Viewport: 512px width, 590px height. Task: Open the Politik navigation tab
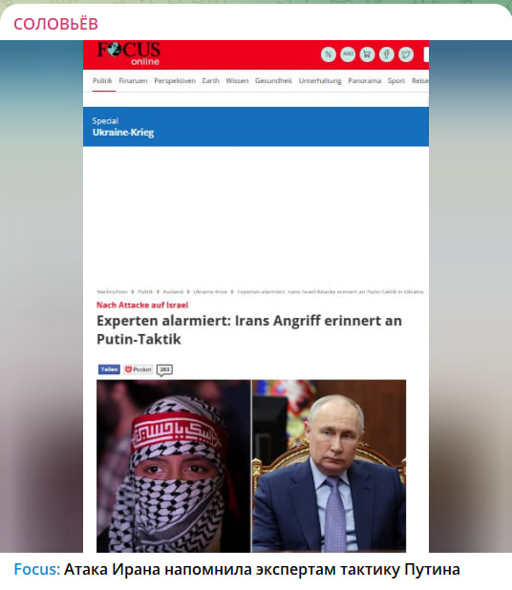102,80
